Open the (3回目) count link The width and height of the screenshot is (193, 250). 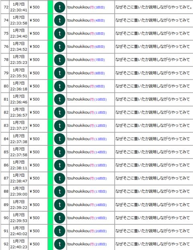pos(99,8)
